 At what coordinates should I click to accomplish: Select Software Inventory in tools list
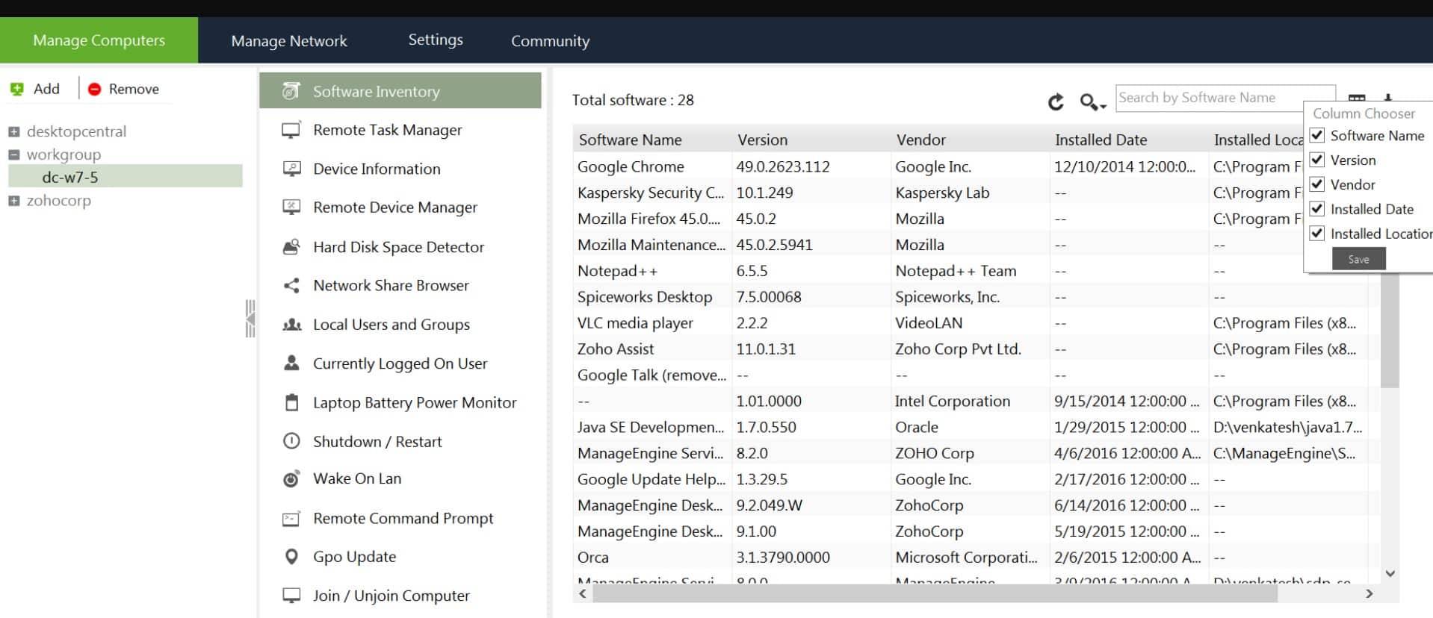(400, 91)
